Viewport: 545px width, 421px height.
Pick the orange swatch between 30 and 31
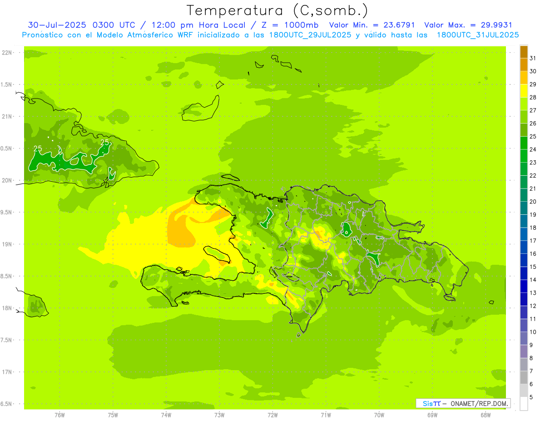click(524, 64)
